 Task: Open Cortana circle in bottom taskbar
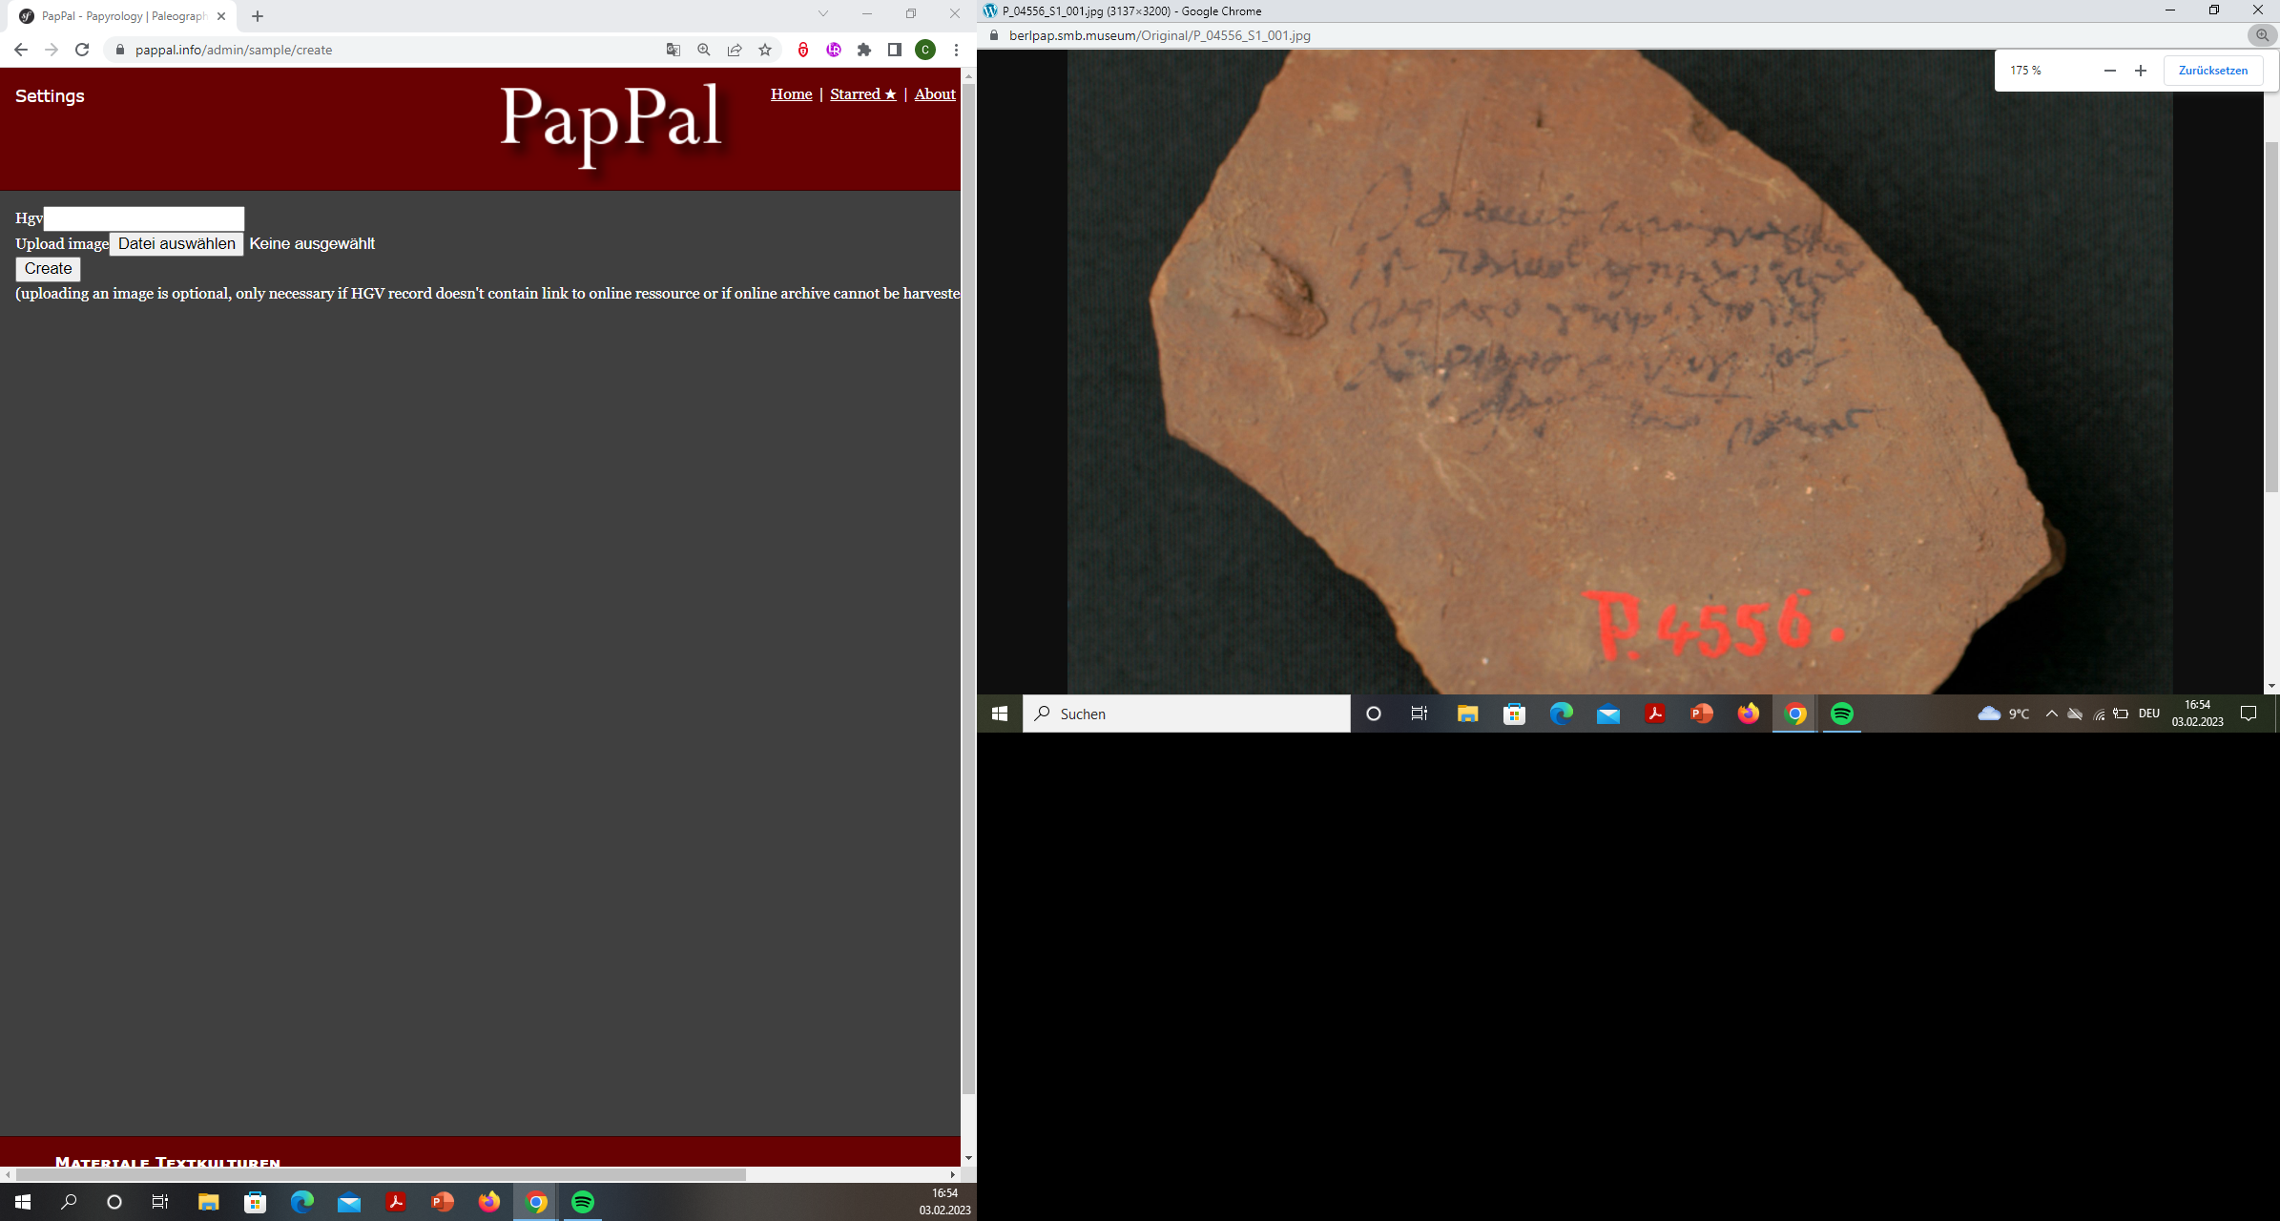[114, 1202]
